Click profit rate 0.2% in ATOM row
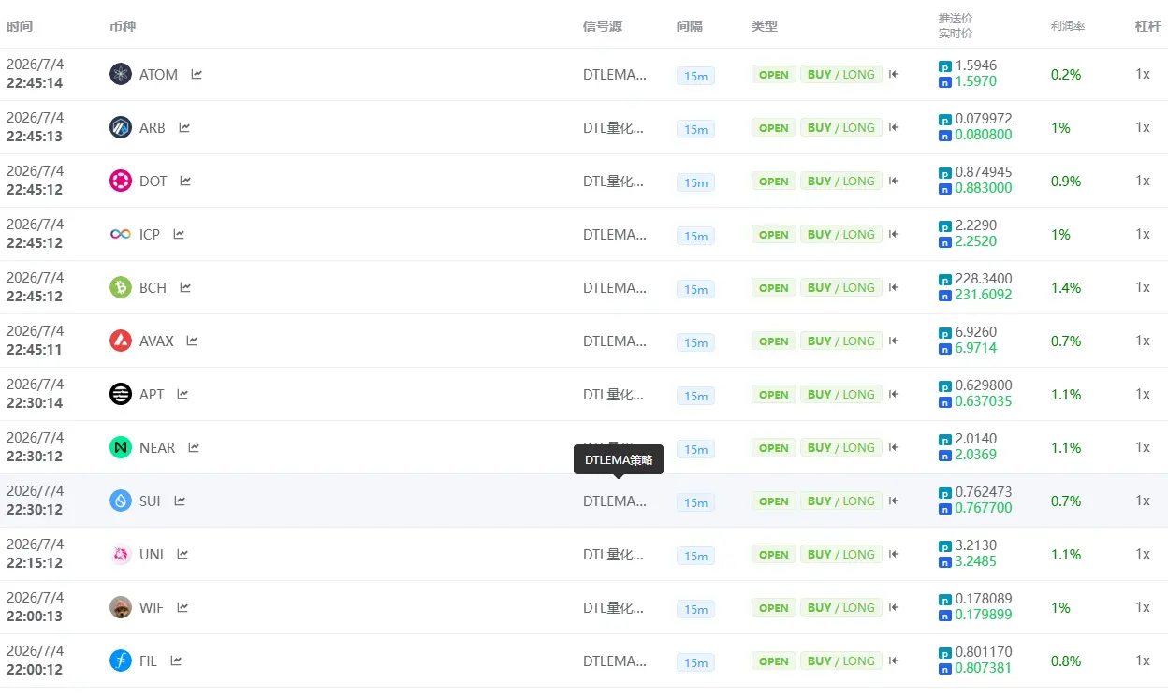The image size is (1168, 697). tap(1066, 74)
